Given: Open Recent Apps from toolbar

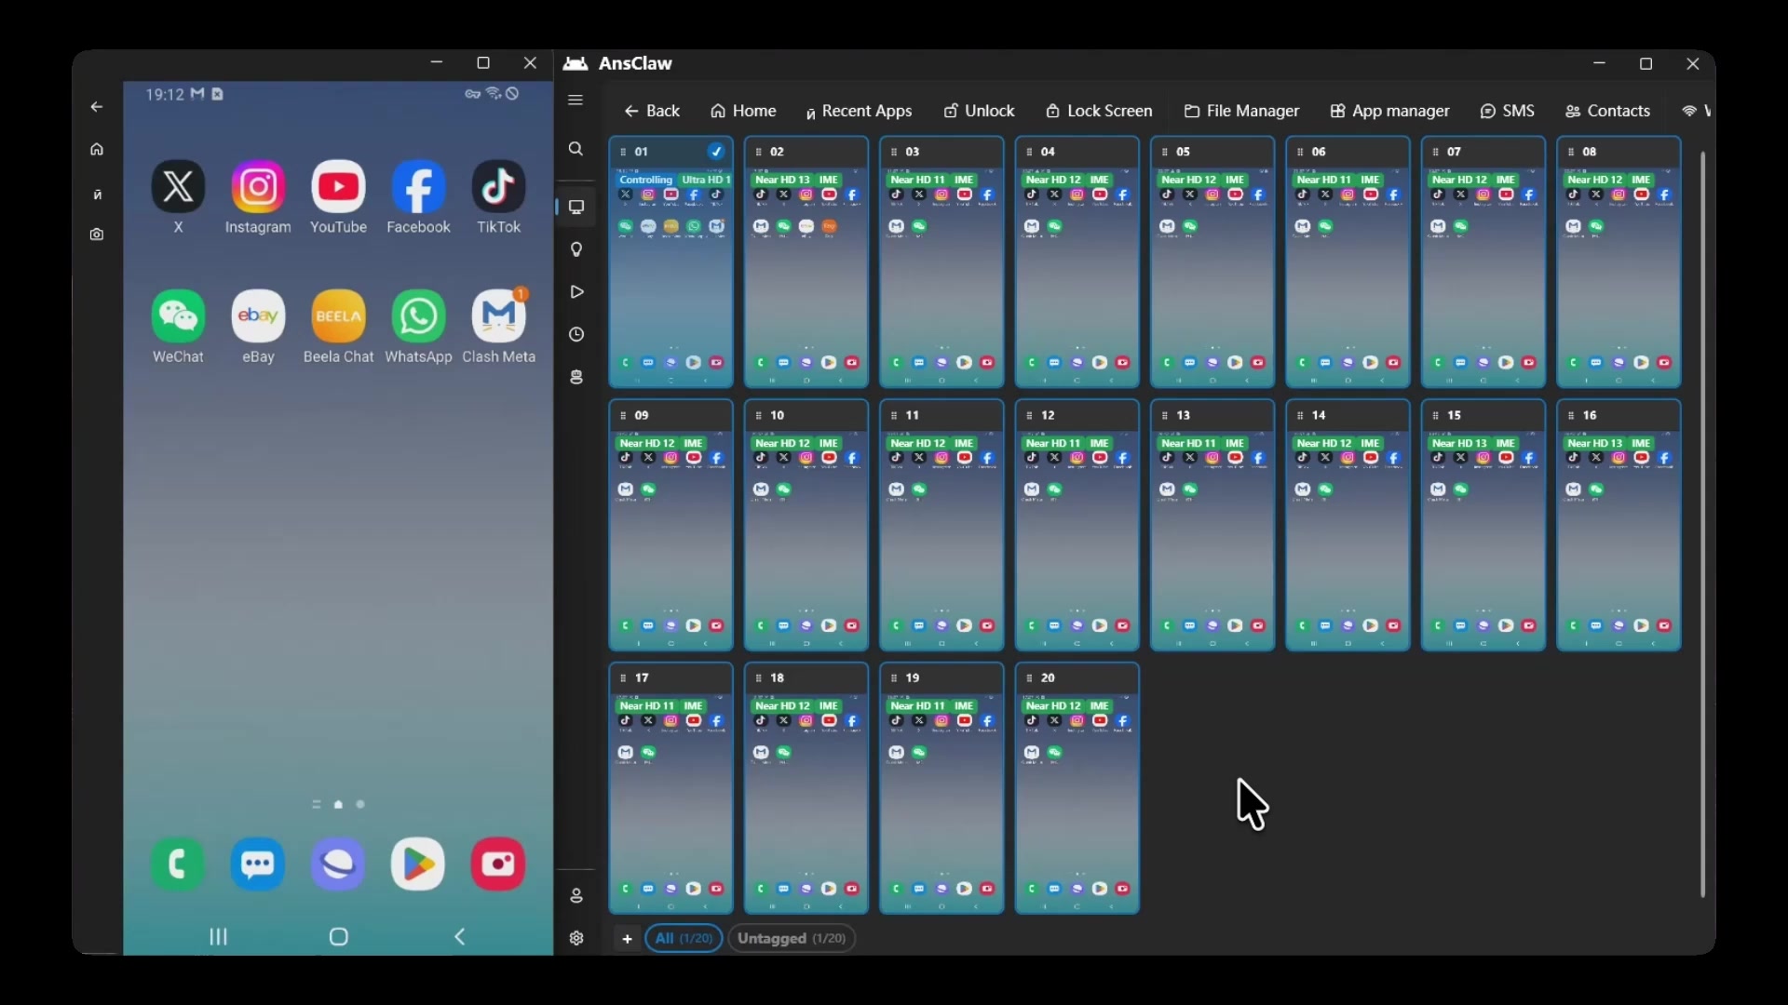Looking at the screenshot, I should point(859,111).
